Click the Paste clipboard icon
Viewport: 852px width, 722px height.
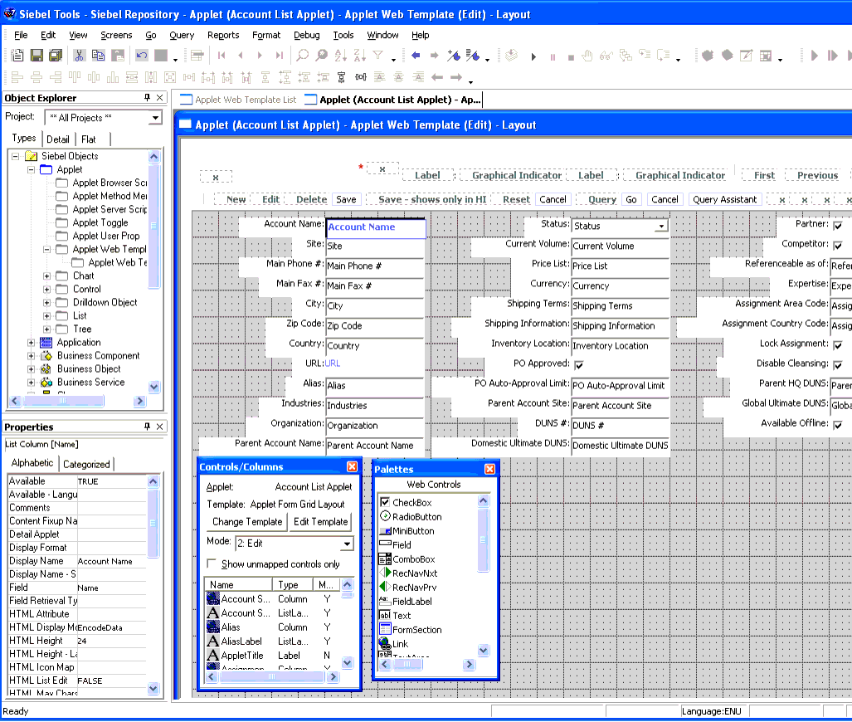117,56
